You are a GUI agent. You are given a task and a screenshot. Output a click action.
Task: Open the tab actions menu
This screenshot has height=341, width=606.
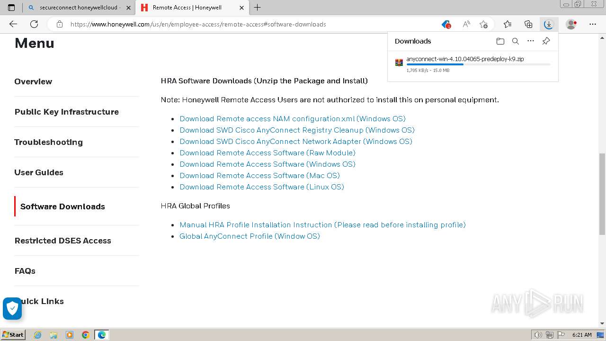(11, 8)
